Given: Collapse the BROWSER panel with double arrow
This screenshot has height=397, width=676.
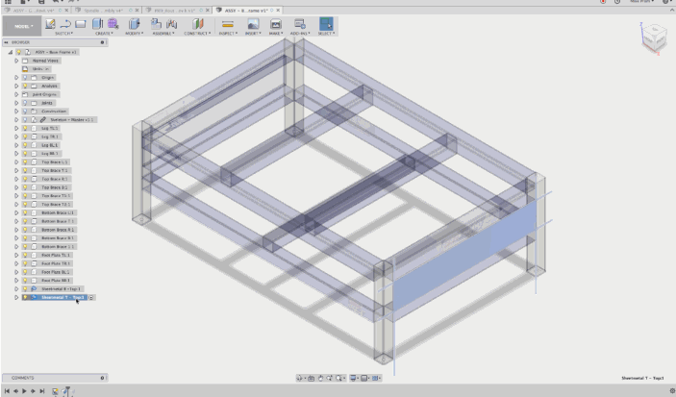Looking at the screenshot, I should [x=7, y=42].
